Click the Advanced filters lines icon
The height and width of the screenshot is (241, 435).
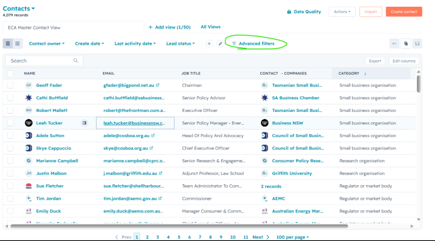[x=234, y=43]
